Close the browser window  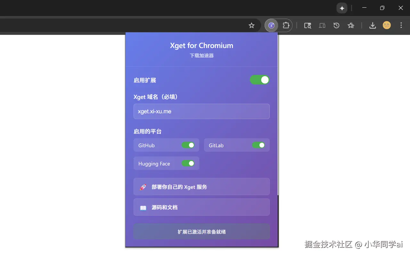(x=401, y=8)
